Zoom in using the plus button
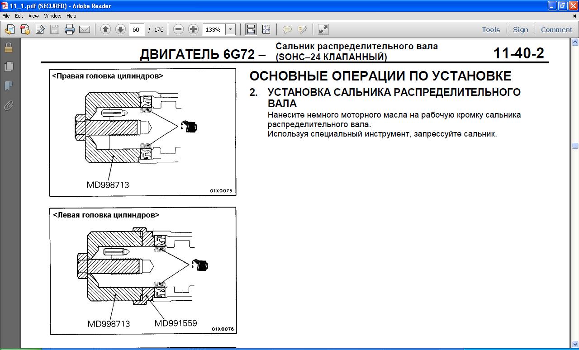The width and height of the screenshot is (579, 350). (193, 29)
